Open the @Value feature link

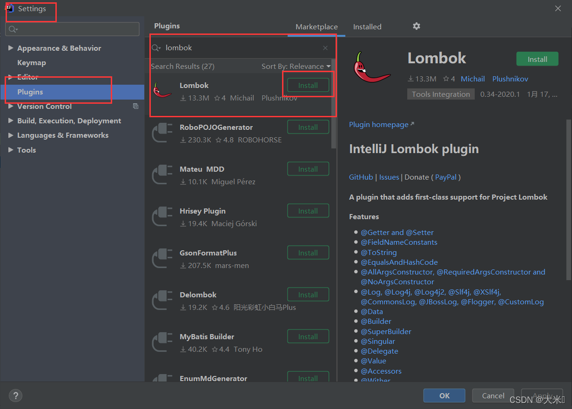click(x=374, y=361)
